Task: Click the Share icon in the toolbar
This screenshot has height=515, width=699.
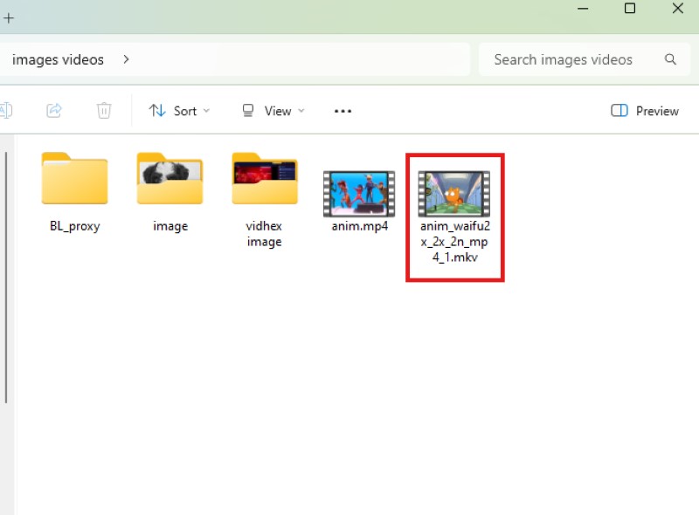Action: (53, 111)
